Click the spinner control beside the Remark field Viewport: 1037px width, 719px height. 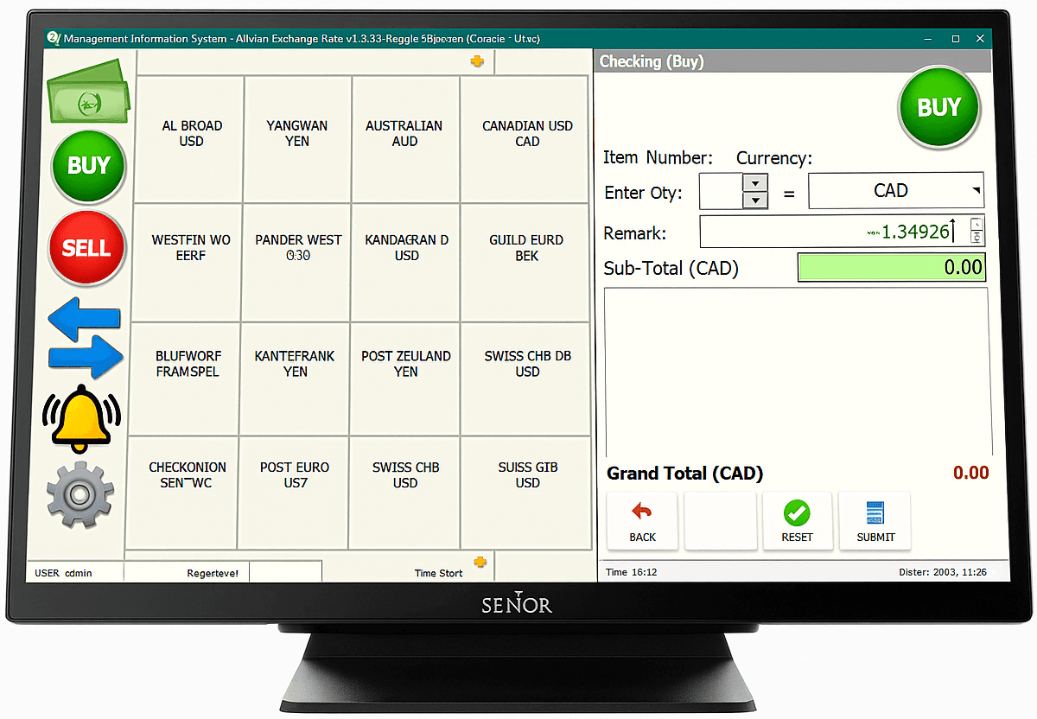tap(977, 232)
